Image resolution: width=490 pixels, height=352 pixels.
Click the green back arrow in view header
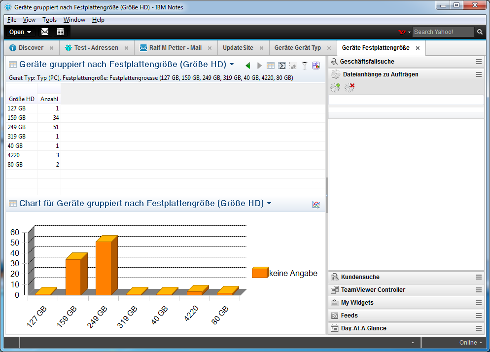[247, 65]
